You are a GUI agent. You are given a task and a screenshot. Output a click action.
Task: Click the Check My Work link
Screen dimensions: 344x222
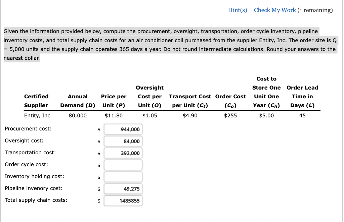click(275, 10)
